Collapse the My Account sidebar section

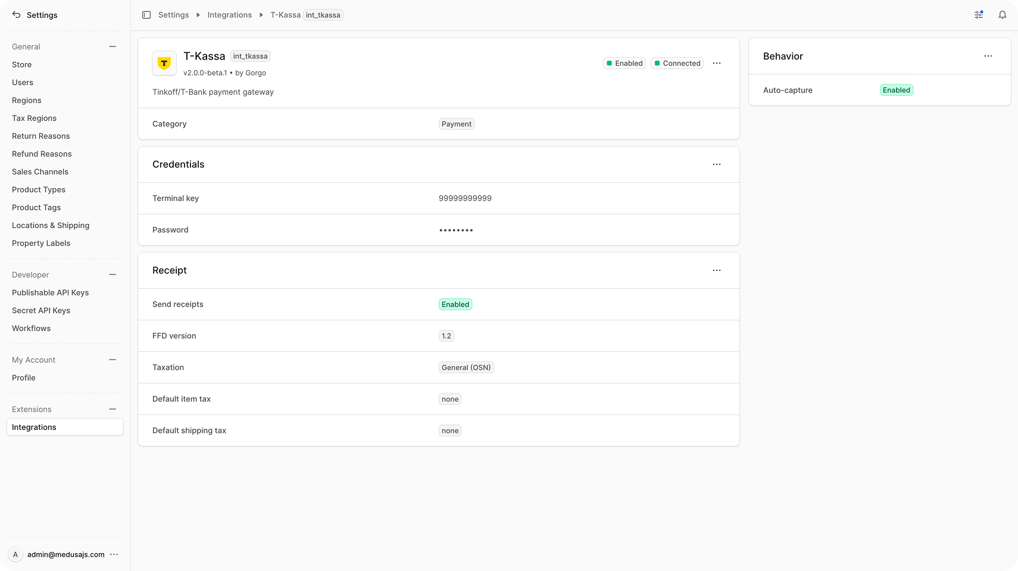point(113,360)
